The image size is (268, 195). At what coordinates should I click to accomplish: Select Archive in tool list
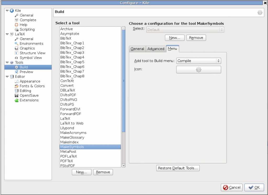[x=90, y=29]
